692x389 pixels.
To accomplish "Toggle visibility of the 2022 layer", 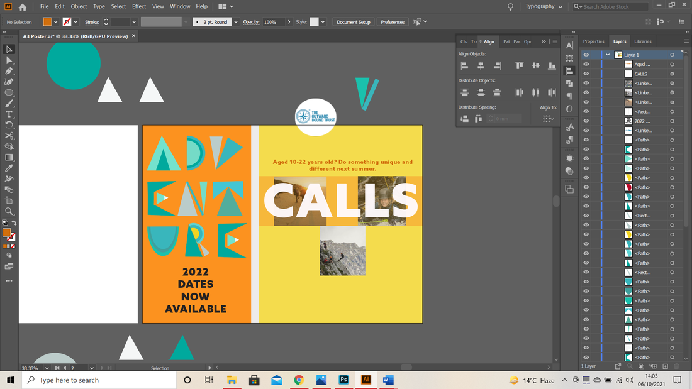I will point(586,121).
